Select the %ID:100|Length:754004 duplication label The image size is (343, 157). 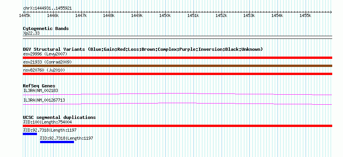(x=47, y=122)
